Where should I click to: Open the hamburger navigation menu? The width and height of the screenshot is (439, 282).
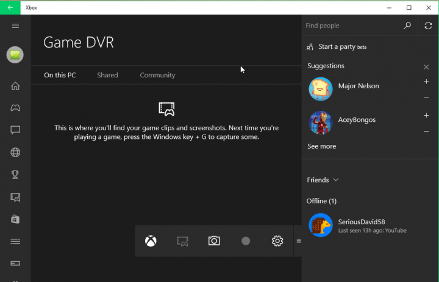click(x=15, y=26)
